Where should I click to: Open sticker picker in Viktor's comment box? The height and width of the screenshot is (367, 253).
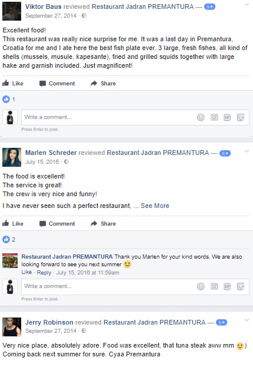click(241, 117)
